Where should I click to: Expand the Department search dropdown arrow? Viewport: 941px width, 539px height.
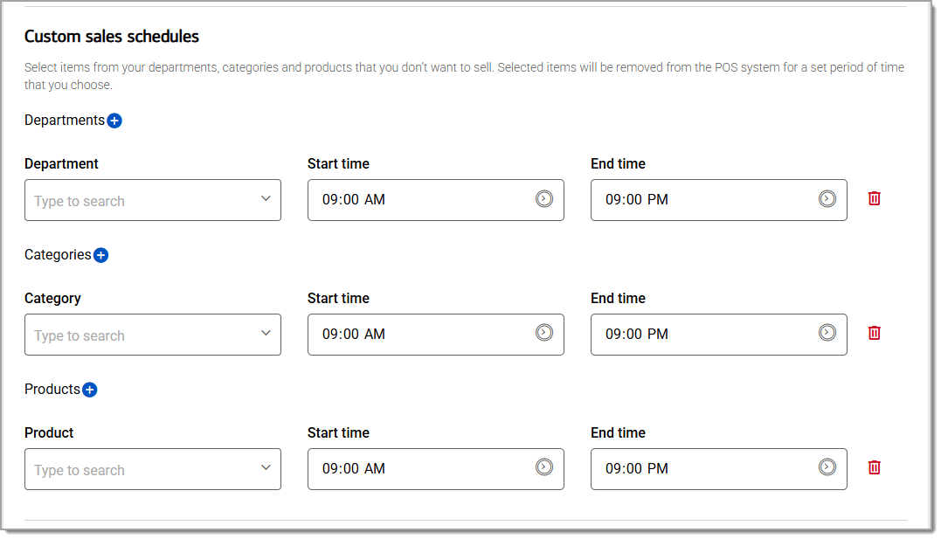pyautogui.click(x=266, y=199)
